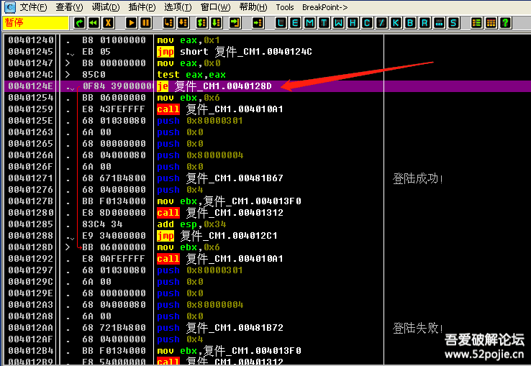The image size is (531, 366).
Task: Click the help question mark toolbar icon
Action: click(x=504, y=22)
